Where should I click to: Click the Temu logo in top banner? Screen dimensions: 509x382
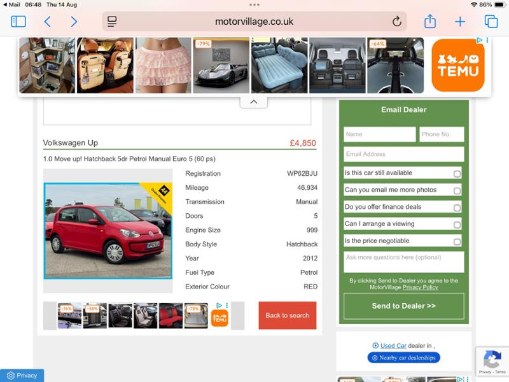coord(457,65)
